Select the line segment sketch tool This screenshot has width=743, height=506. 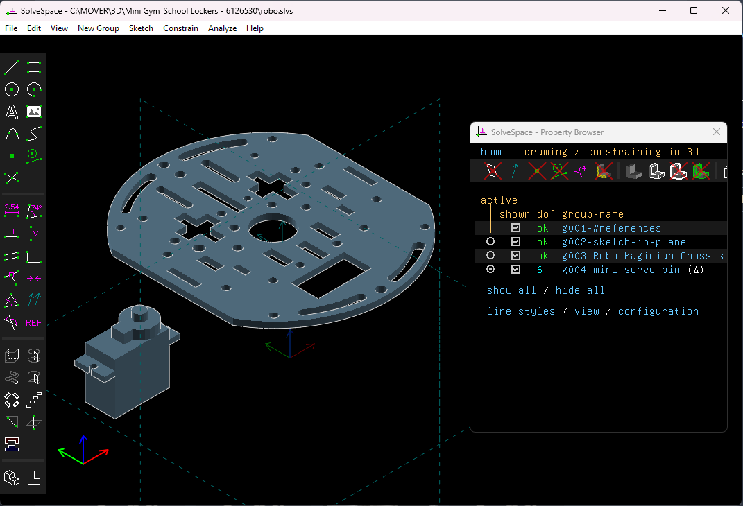pyautogui.click(x=11, y=67)
